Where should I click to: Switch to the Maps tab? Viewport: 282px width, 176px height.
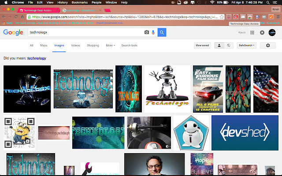pos(44,45)
